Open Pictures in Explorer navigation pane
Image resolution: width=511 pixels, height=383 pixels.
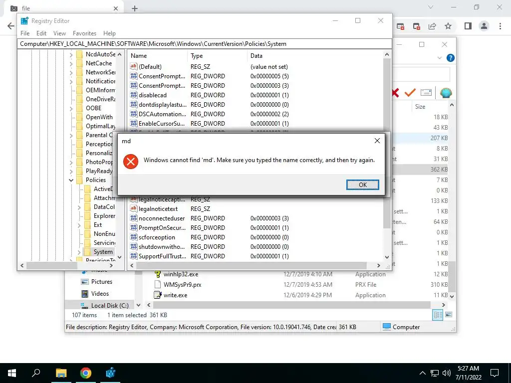pos(101,282)
